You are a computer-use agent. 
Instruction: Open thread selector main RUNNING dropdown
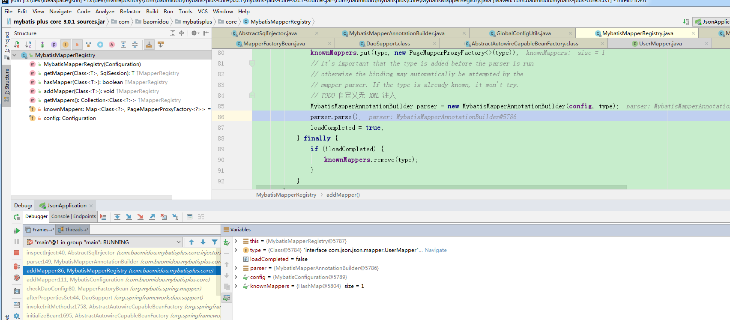coord(103,242)
